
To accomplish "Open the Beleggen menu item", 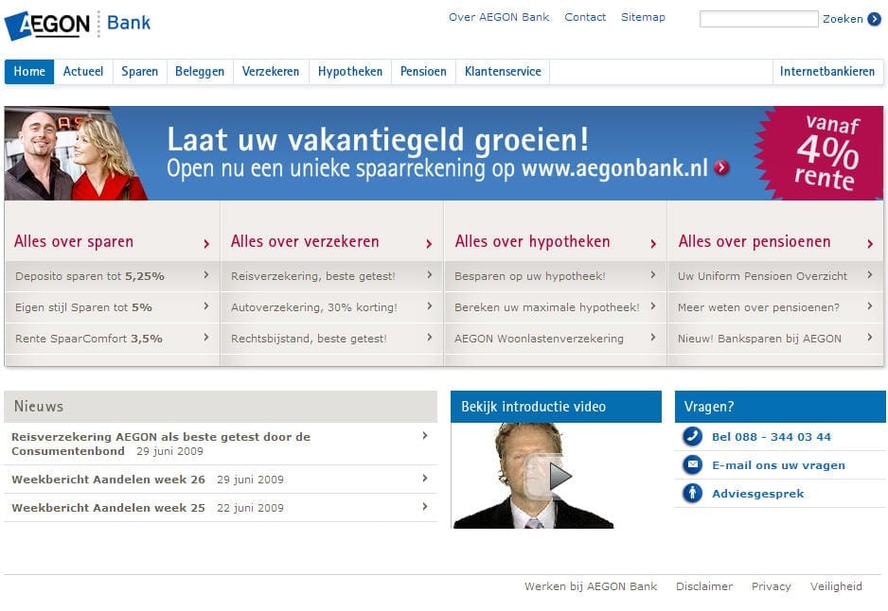I will [x=200, y=71].
